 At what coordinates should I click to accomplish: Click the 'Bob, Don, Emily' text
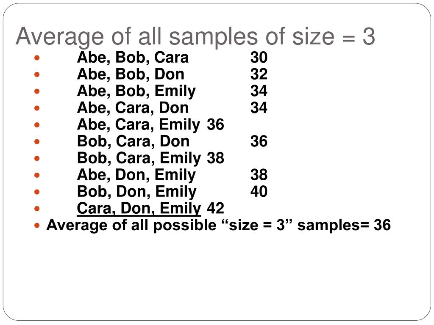click(x=137, y=192)
